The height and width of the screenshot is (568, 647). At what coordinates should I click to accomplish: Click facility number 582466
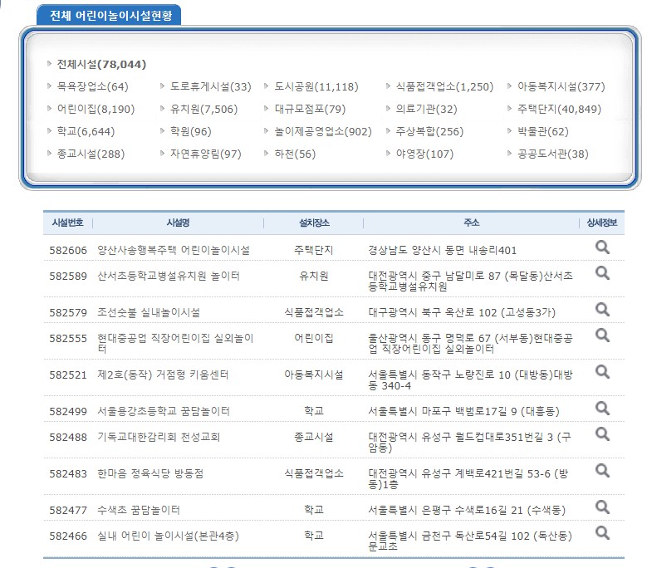pyautogui.click(x=68, y=536)
